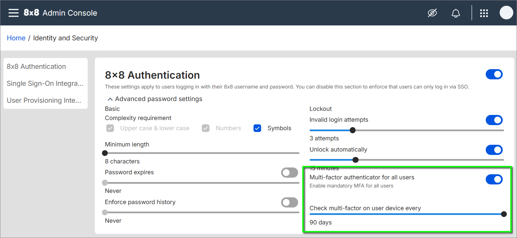Disable the 8x8 Authentication main toggle
The height and width of the screenshot is (238, 517).
tap(494, 75)
